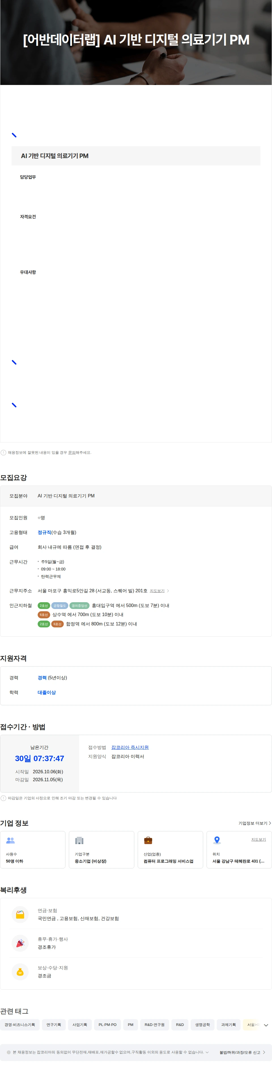
Task: Click the 보상·수당·지원 money bag icon
Action: pos(20,972)
